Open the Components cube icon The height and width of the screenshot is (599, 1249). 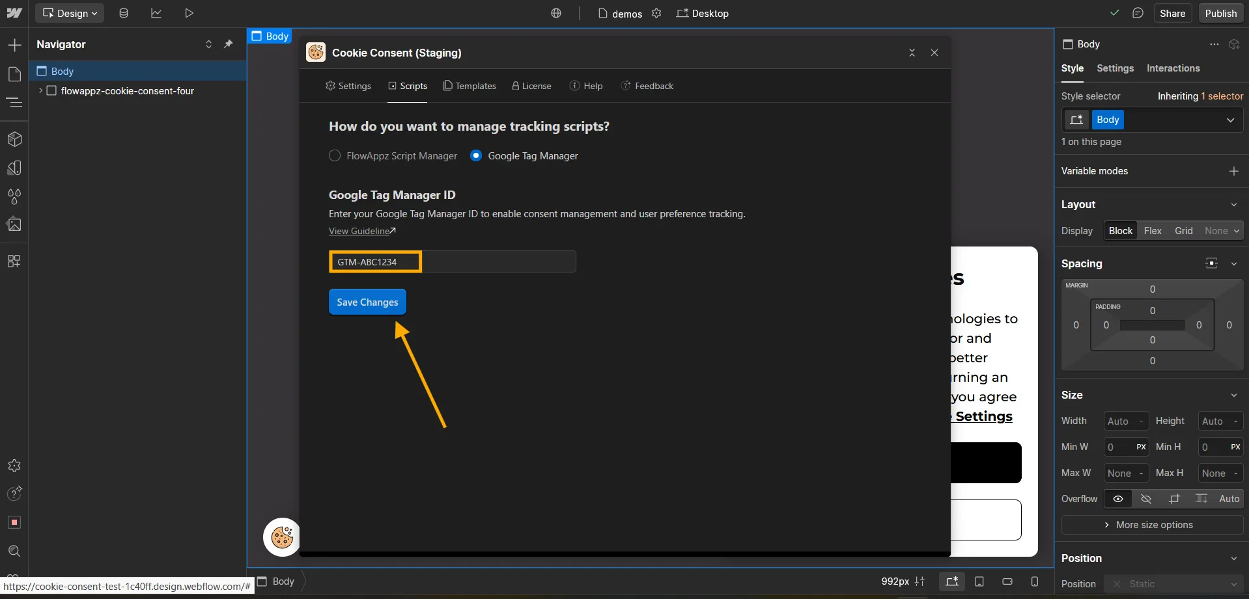click(14, 139)
